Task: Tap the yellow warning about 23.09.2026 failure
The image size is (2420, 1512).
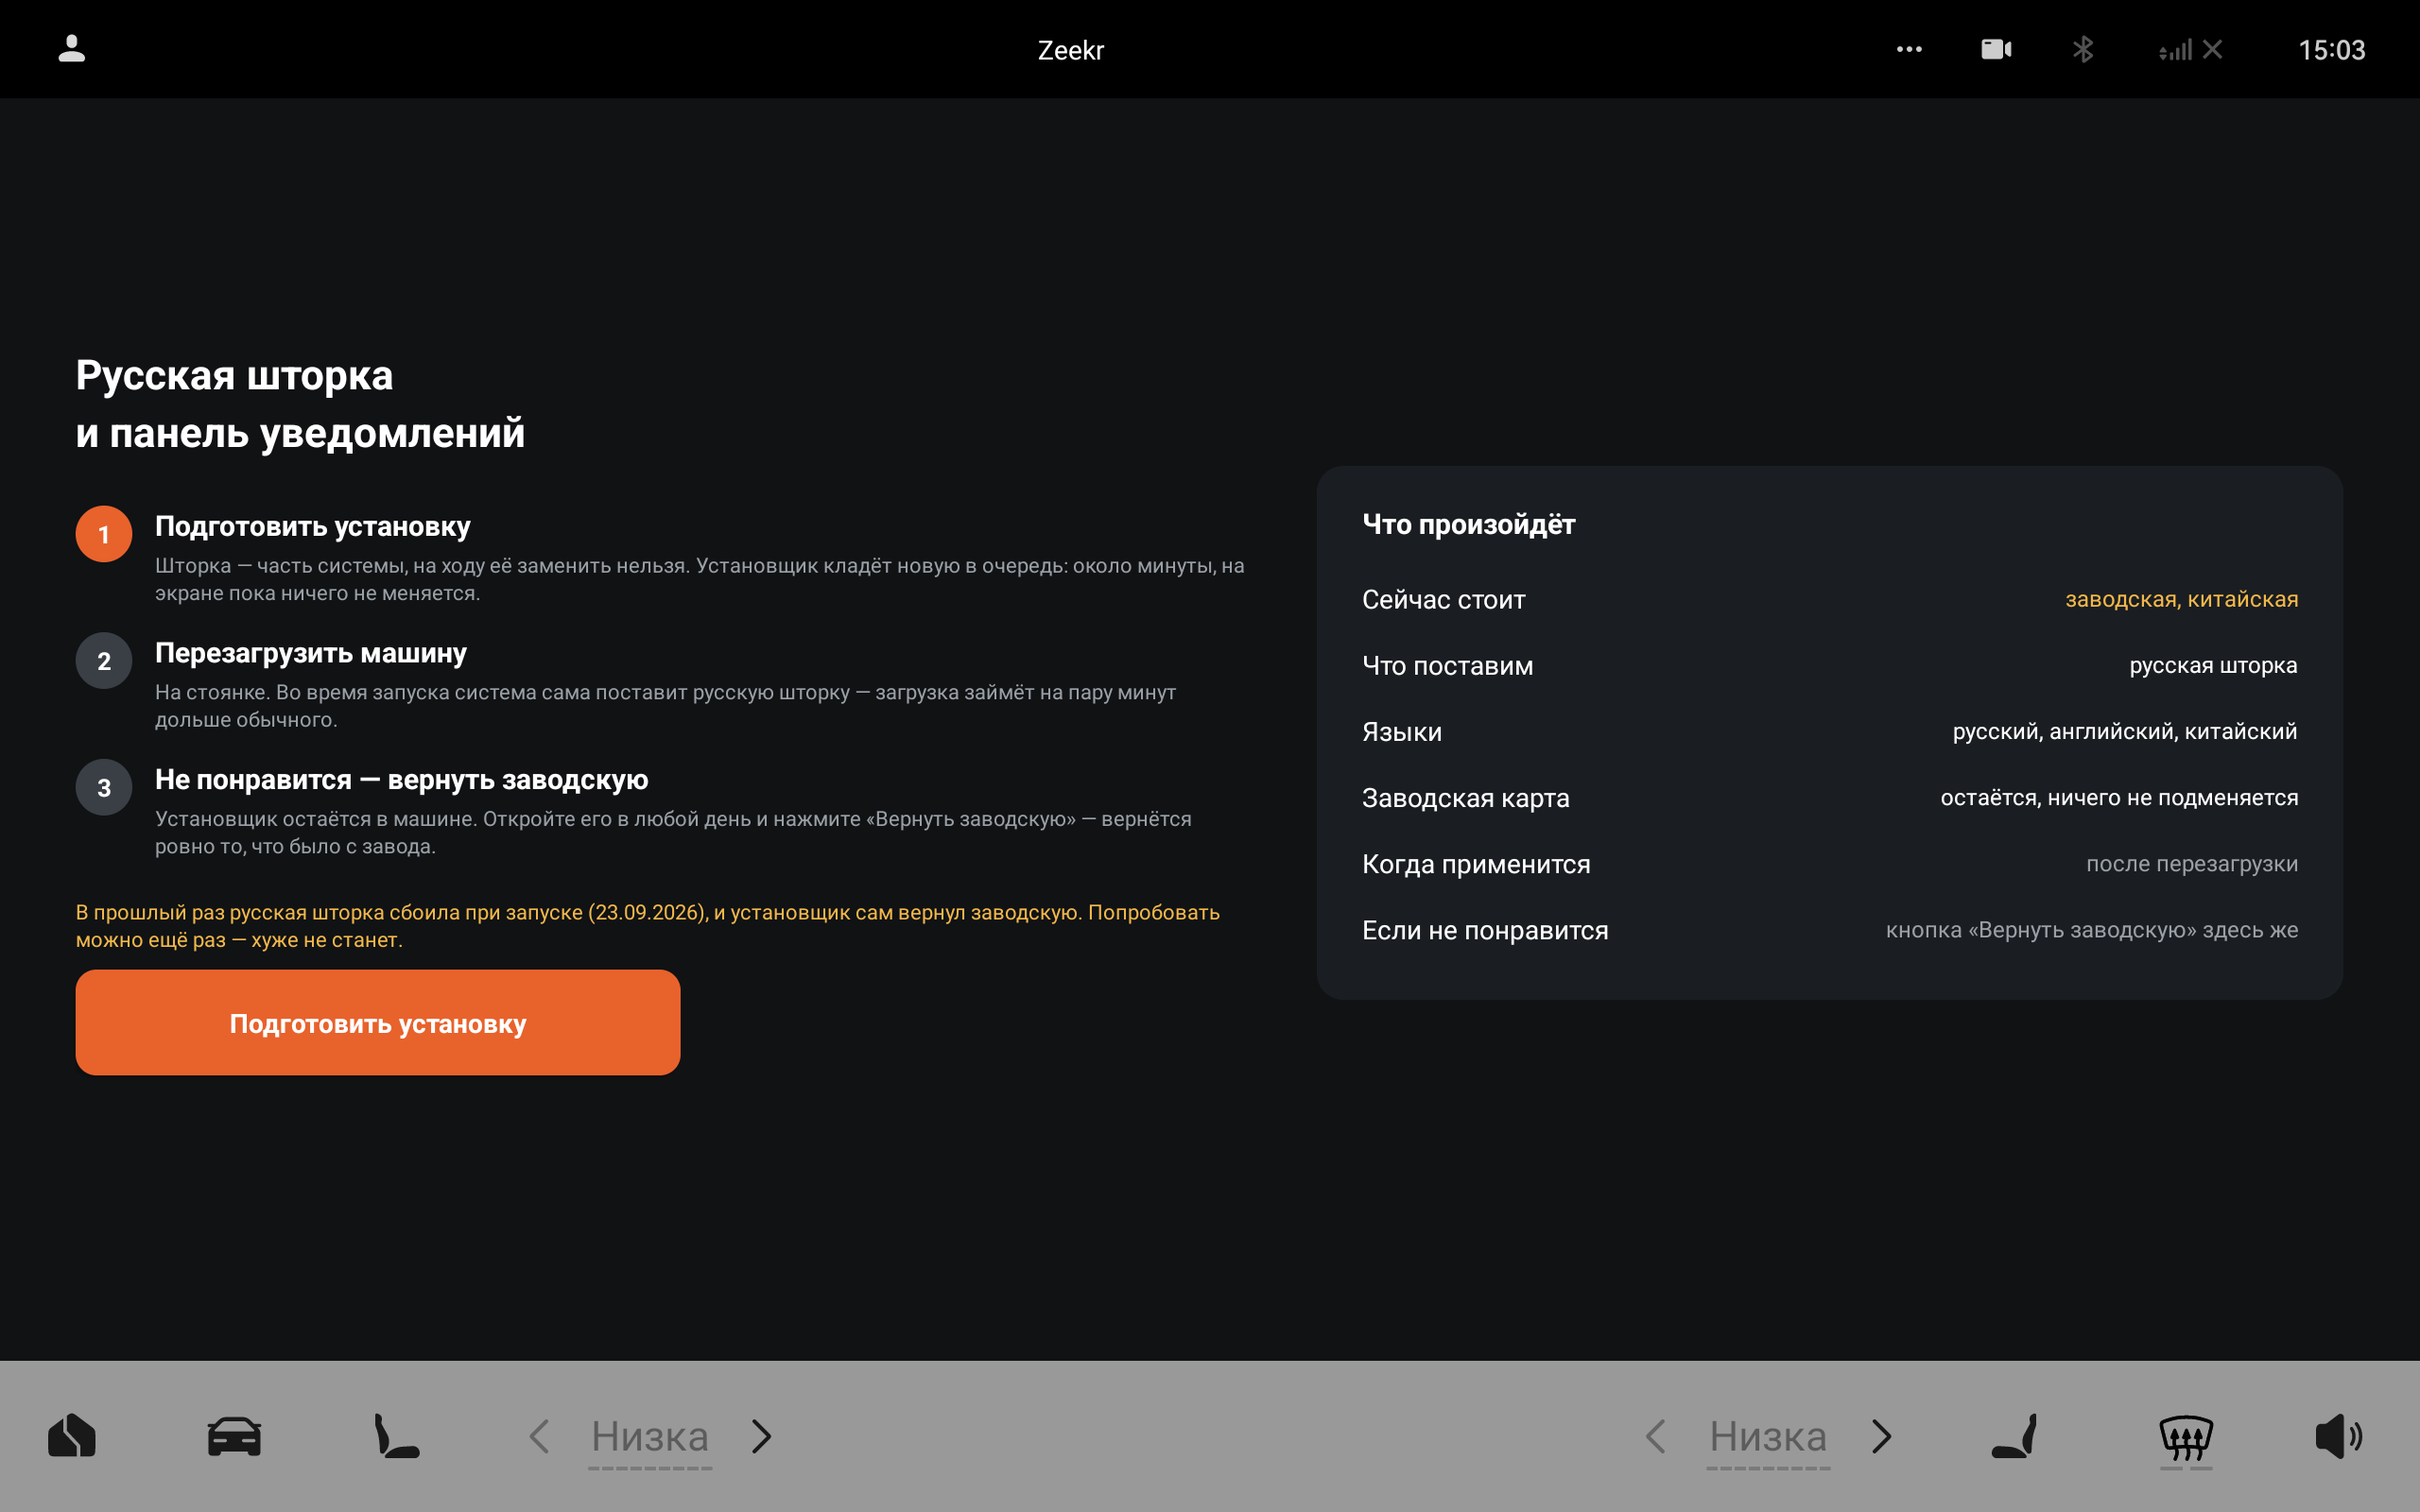Action: coord(648,926)
